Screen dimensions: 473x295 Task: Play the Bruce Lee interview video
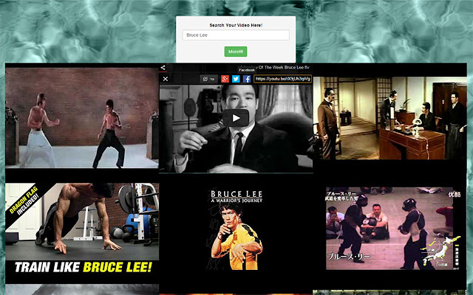click(x=236, y=118)
